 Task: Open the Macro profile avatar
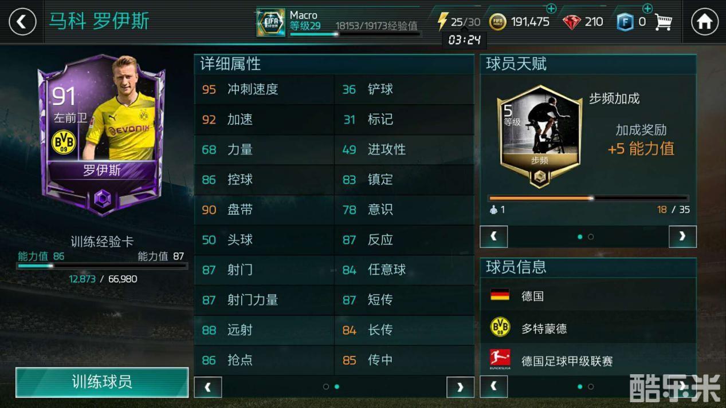tap(270, 22)
